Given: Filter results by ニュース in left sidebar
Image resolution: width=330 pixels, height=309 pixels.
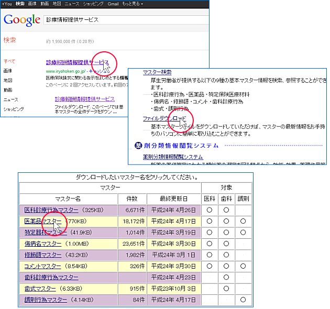Looking at the screenshot, I should click(10, 99).
